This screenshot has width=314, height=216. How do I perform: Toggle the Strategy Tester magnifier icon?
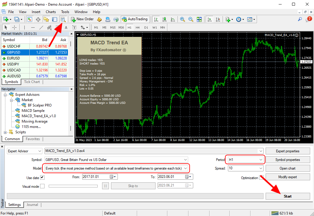coord(63,19)
